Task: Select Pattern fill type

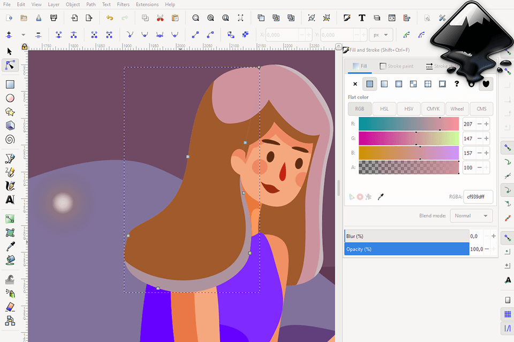Action: pyautogui.click(x=428, y=84)
